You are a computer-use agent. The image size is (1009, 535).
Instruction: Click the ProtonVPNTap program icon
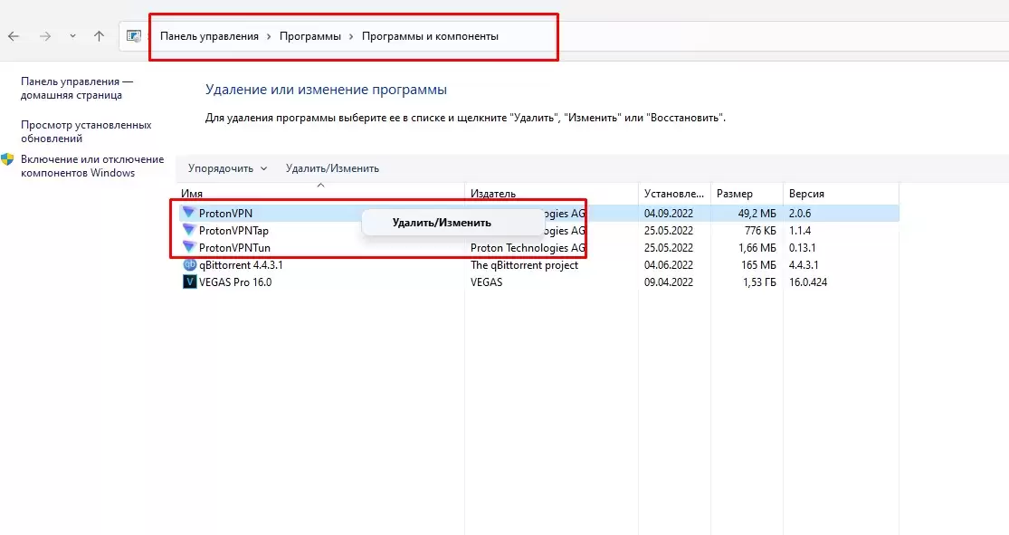(188, 230)
